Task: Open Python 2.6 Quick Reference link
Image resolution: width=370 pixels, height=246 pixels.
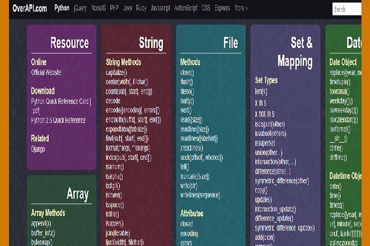Action: point(59,121)
